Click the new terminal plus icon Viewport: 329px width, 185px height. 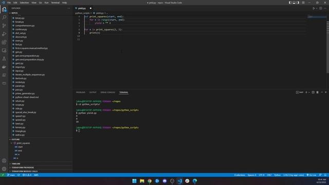coord(306,92)
